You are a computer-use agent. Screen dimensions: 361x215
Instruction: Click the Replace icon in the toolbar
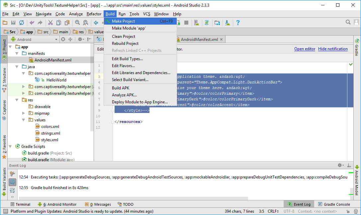click(86, 23)
